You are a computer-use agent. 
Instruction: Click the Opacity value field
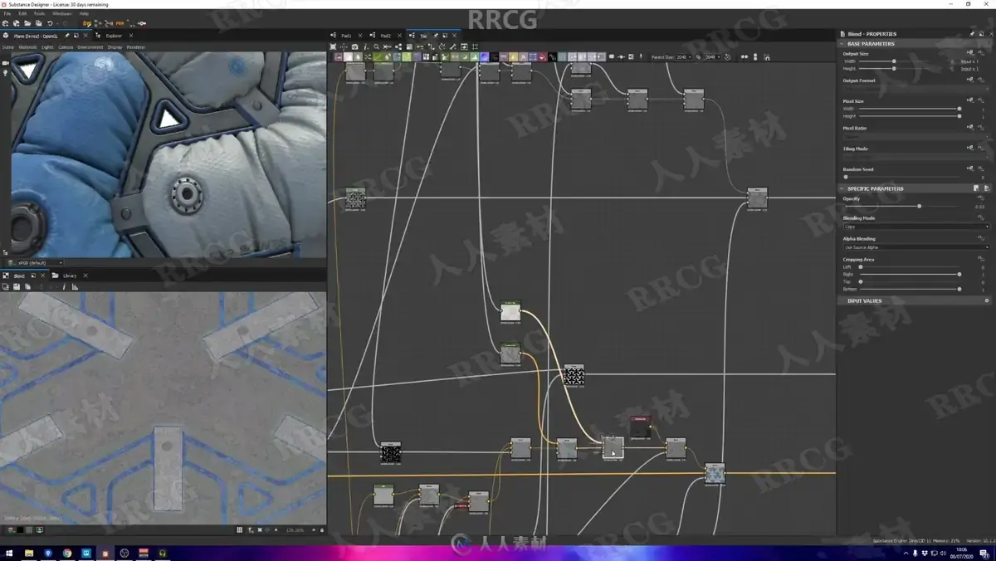coord(979,206)
